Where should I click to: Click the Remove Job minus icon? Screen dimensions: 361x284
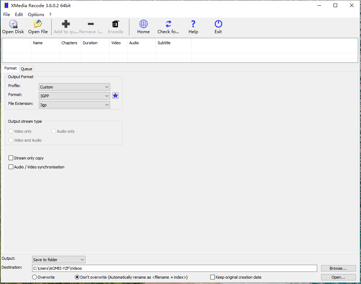91,24
